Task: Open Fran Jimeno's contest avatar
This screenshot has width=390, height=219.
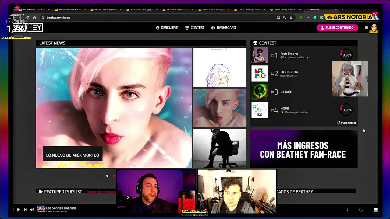Action: point(259,55)
